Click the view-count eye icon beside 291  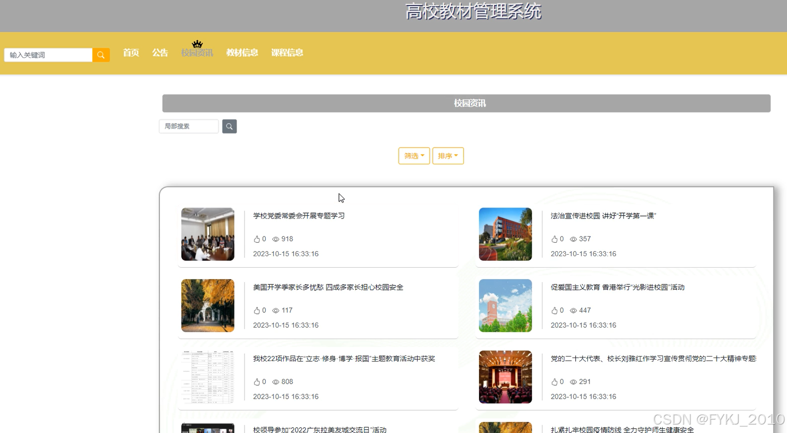pos(573,382)
